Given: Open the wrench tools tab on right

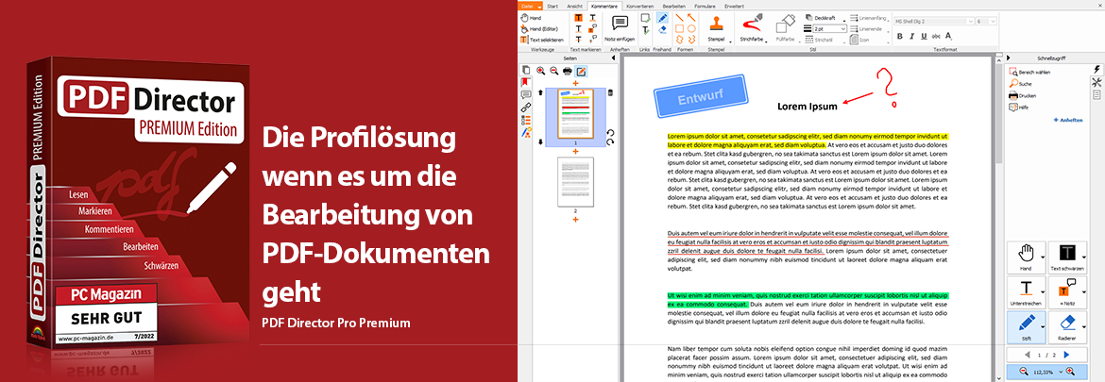Looking at the screenshot, I should (1096, 82).
